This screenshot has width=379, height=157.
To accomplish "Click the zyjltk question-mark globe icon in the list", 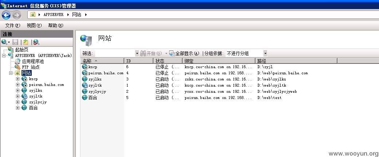I will 85,85.
